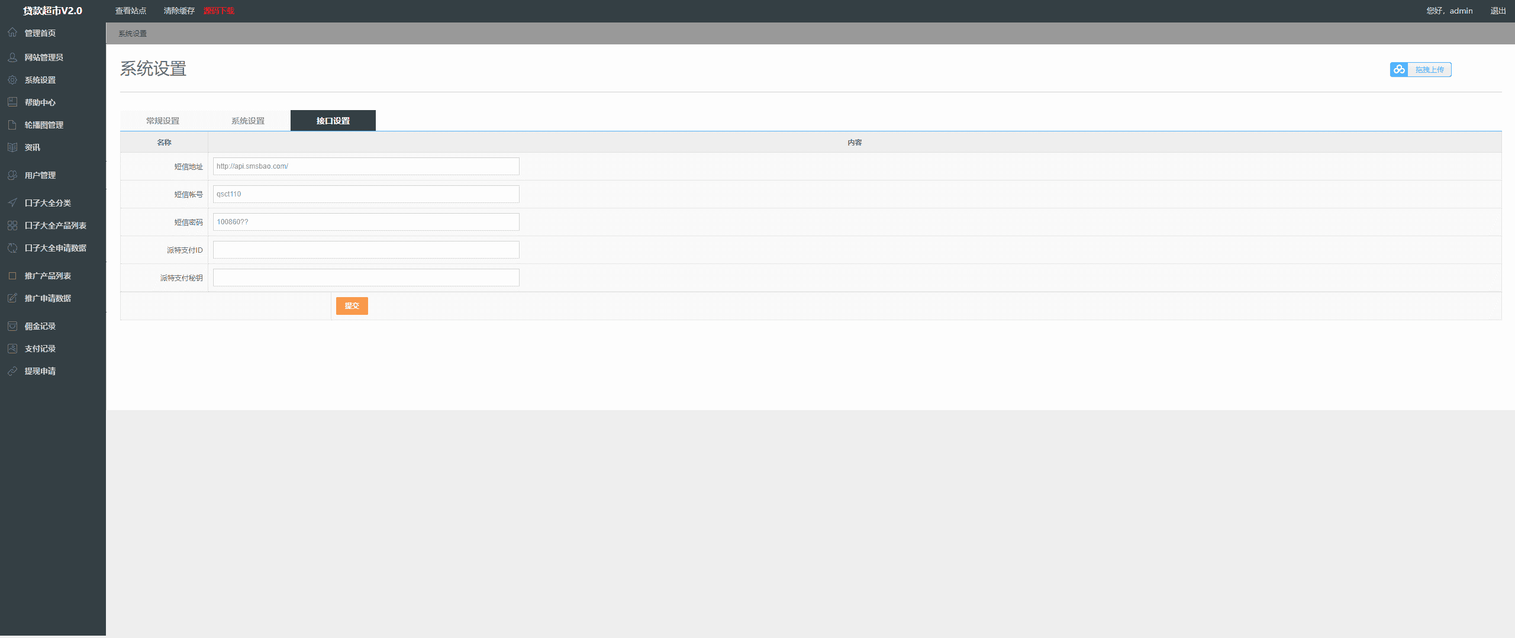Switch to the 常规设置 tab
The image size is (1515, 638).
(x=163, y=121)
